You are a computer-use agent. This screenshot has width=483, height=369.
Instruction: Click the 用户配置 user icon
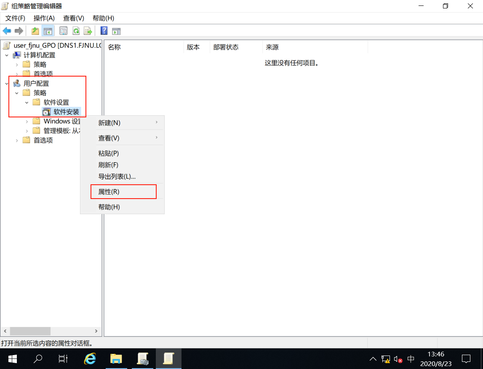pyautogui.click(x=17, y=83)
